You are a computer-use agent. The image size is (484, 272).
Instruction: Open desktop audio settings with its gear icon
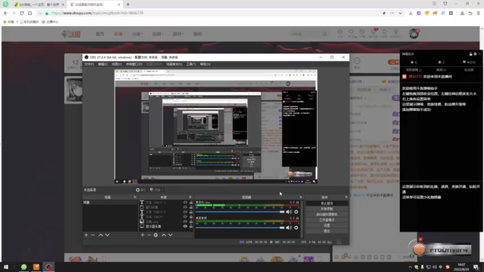tap(296, 228)
